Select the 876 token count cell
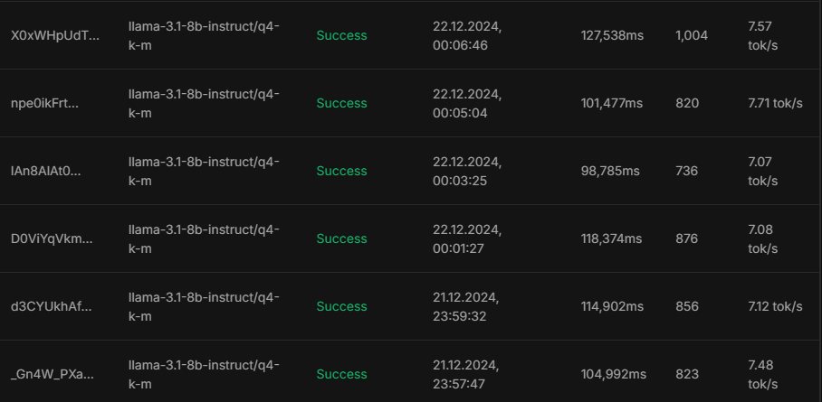822x402 pixels. (687, 238)
